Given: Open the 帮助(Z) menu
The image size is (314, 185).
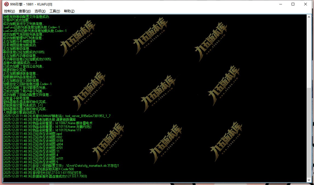Looking at the screenshot, I should pos(69,11).
